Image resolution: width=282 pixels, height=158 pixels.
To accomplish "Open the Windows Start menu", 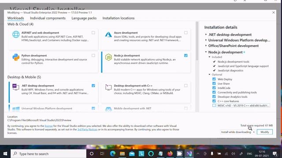I will click(x=5, y=154).
